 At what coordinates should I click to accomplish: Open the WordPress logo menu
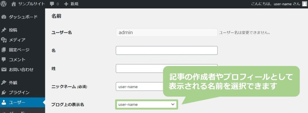[4, 4]
